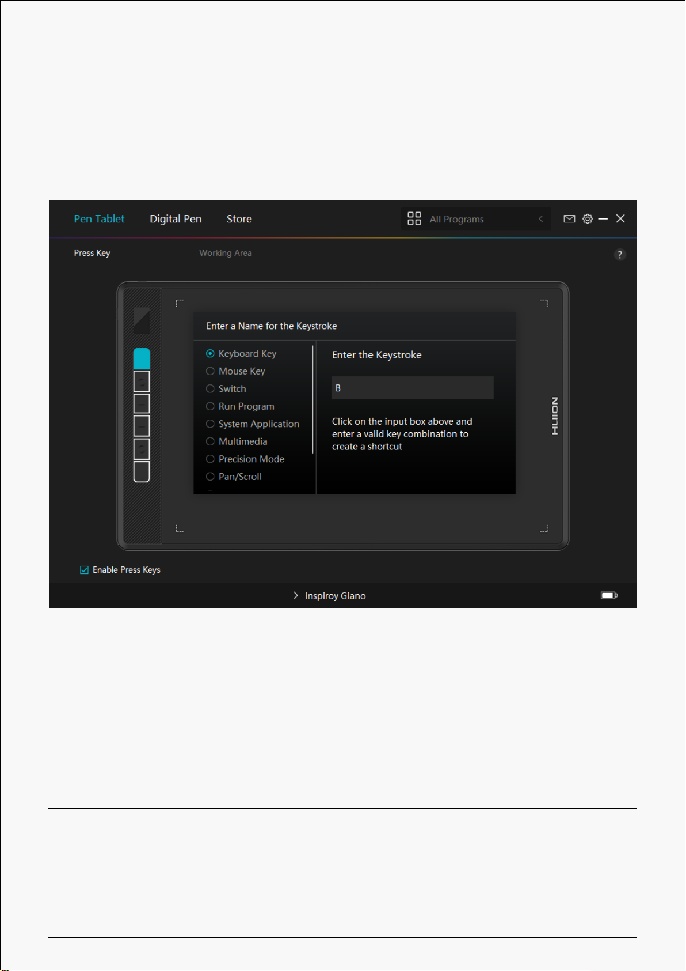The height and width of the screenshot is (971, 686).
Task: Switch to the Digital Pen tab
Action: (176, 219)
